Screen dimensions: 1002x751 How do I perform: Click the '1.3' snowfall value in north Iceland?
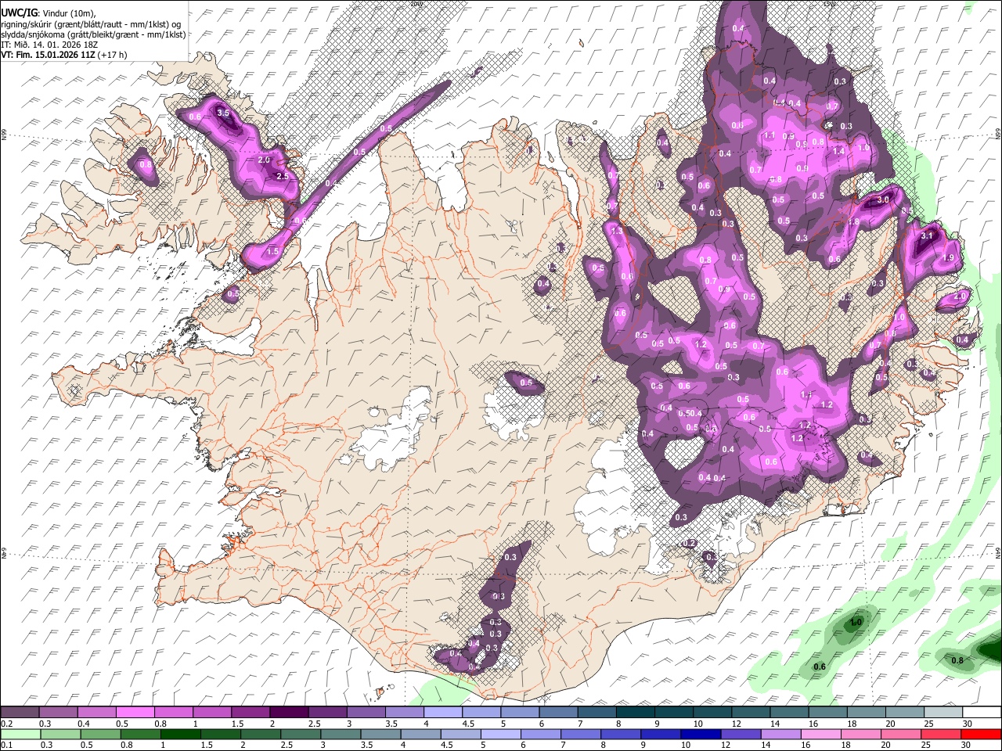pyautogui.click(x=617, y=232)
